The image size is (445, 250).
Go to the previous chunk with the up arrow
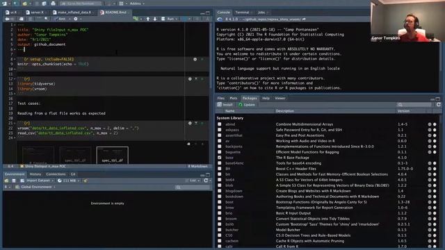coord(148,19)
